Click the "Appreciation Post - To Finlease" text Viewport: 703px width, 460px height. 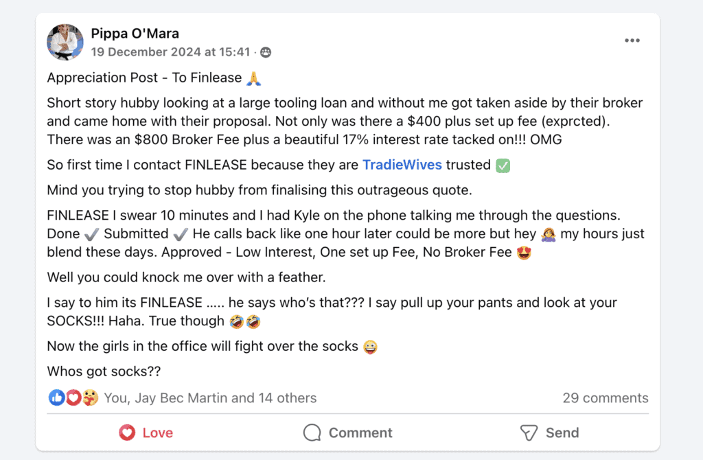pos(144,78)
